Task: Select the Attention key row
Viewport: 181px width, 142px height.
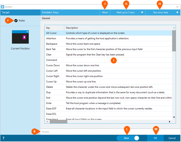Action: tap(108, 38)
